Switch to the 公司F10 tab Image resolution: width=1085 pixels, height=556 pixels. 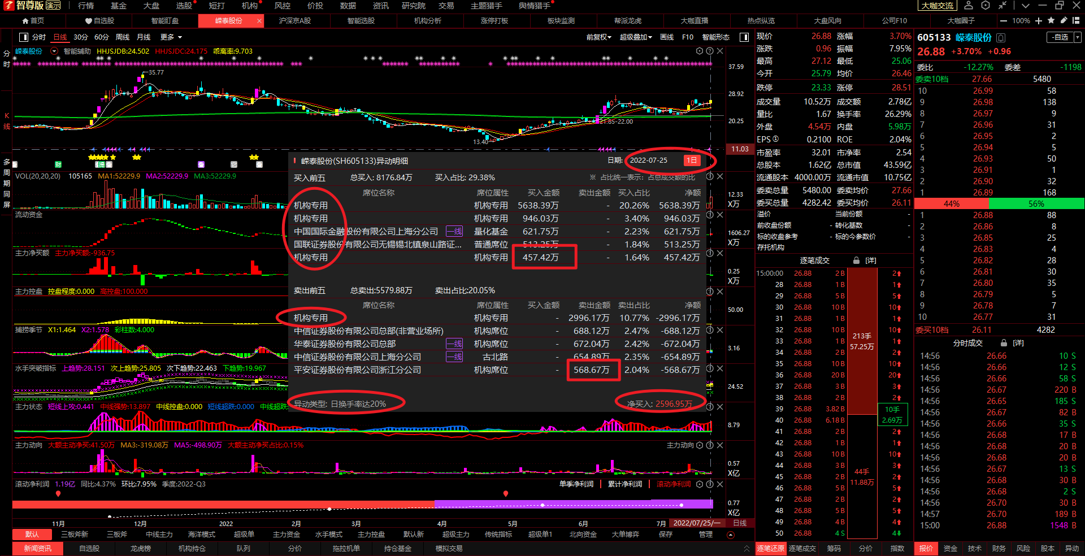[895, 20]
